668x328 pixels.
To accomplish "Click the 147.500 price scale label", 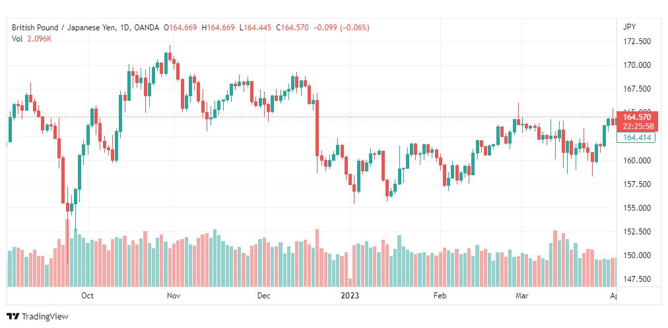I will tap(638, 279).
